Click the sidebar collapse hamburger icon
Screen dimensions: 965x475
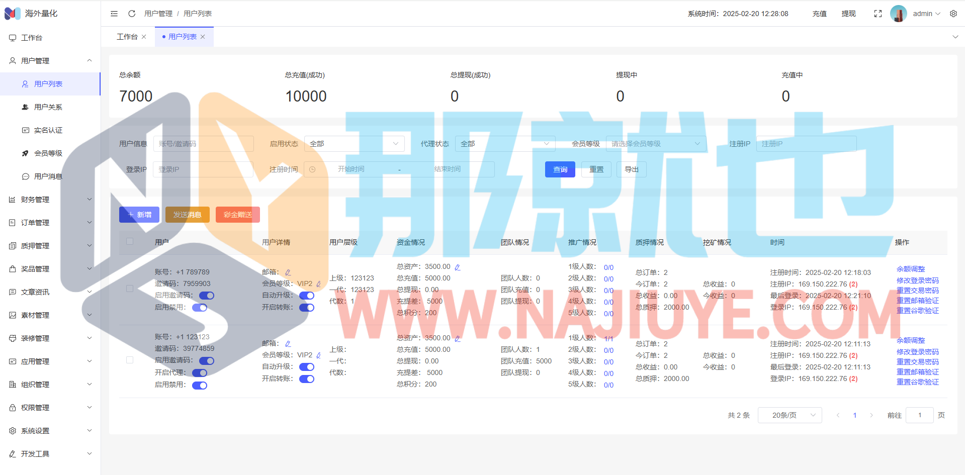click(x=114, y=14)
